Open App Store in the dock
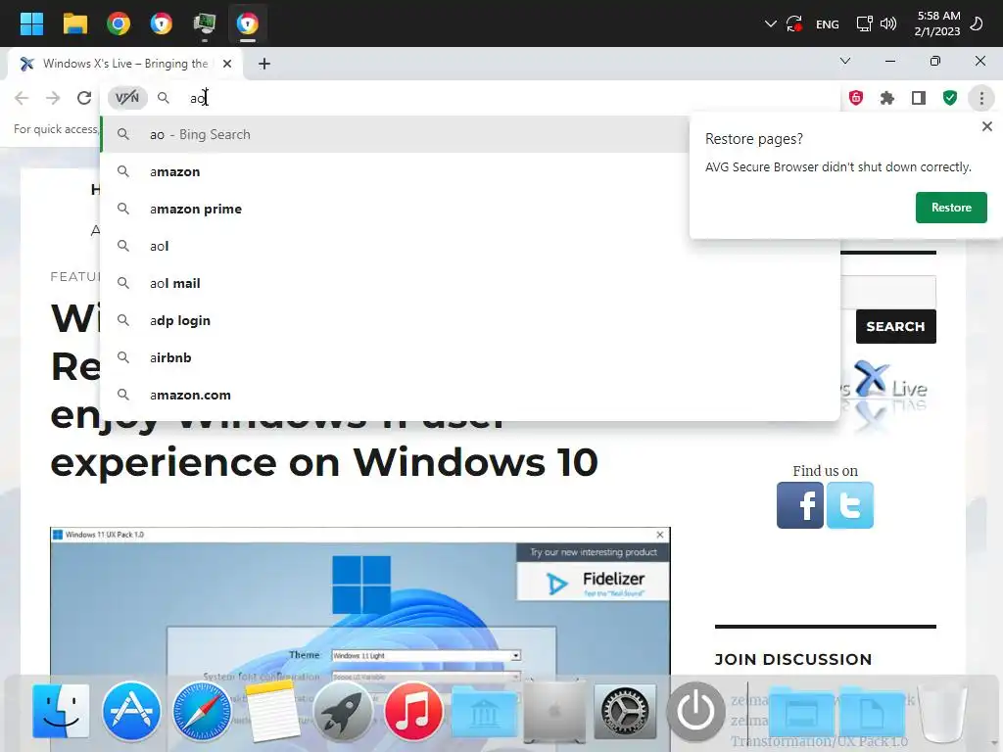Image resolution: width=1003 pixels, height=752 pixels. point(131,711)
